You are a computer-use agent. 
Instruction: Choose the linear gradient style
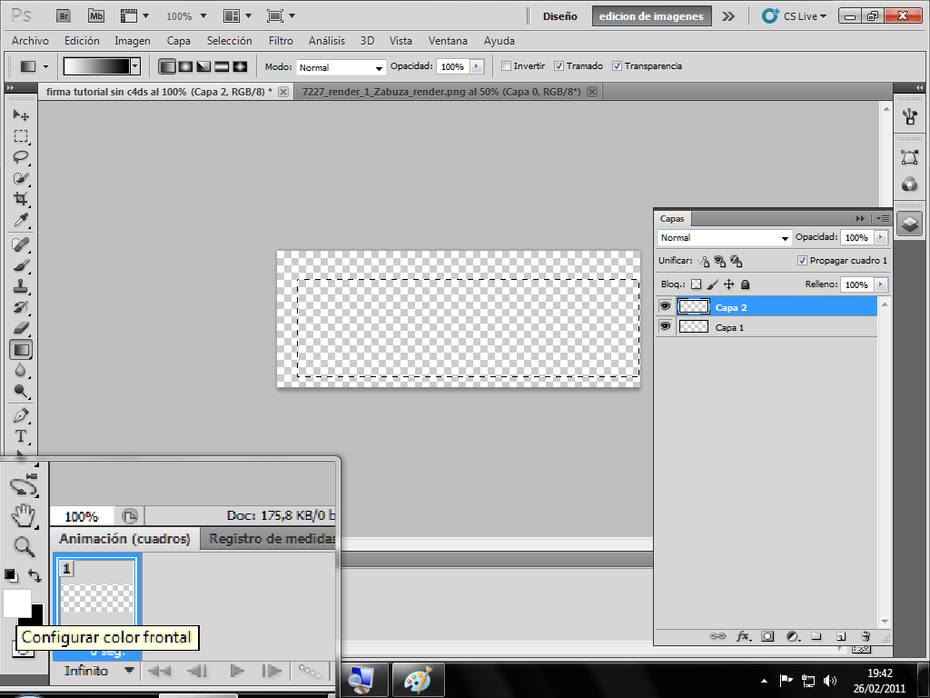click(x=167, y=66)
